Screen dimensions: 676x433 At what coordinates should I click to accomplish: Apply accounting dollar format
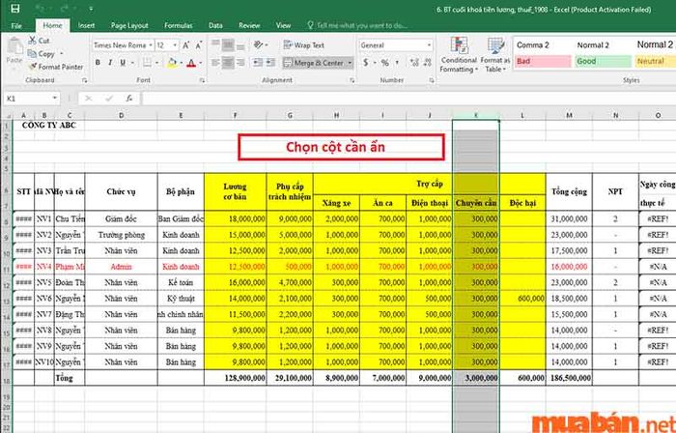[x=366, y=63]
